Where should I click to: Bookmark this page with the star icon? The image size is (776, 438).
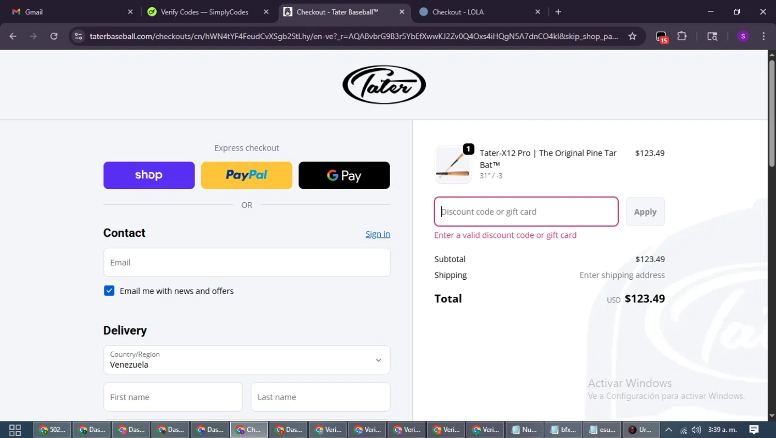(632, 36)
